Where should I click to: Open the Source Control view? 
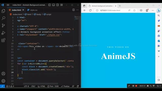pyautogui.click(x=3, y=25)
